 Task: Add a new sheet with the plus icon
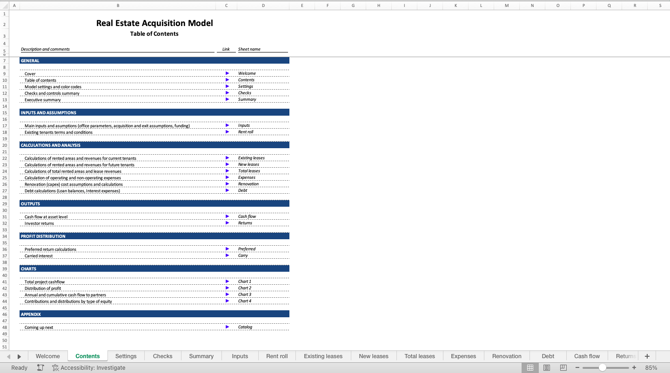[647, 356]
